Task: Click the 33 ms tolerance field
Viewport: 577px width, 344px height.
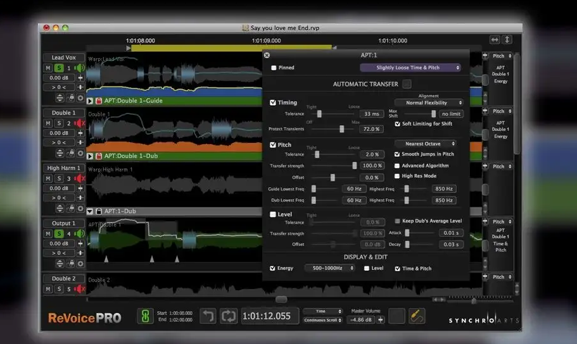Action: click(x=372, y=114)
